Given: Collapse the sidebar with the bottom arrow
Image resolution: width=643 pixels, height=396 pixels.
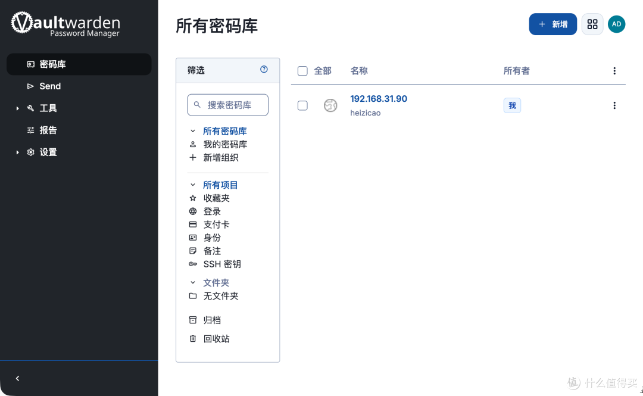Looking at the screenshot, I should point(17,378).
